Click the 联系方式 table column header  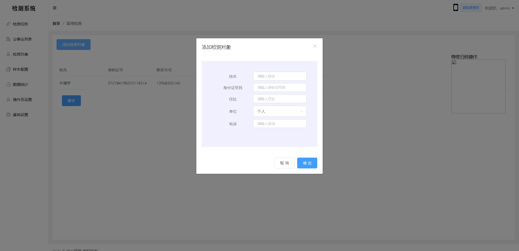[164, 70]
